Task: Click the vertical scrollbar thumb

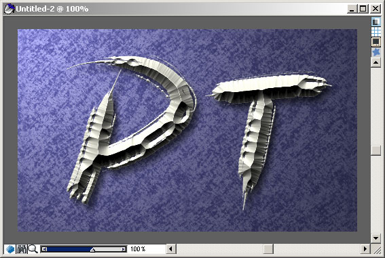Action: click(x=375, y=150)
